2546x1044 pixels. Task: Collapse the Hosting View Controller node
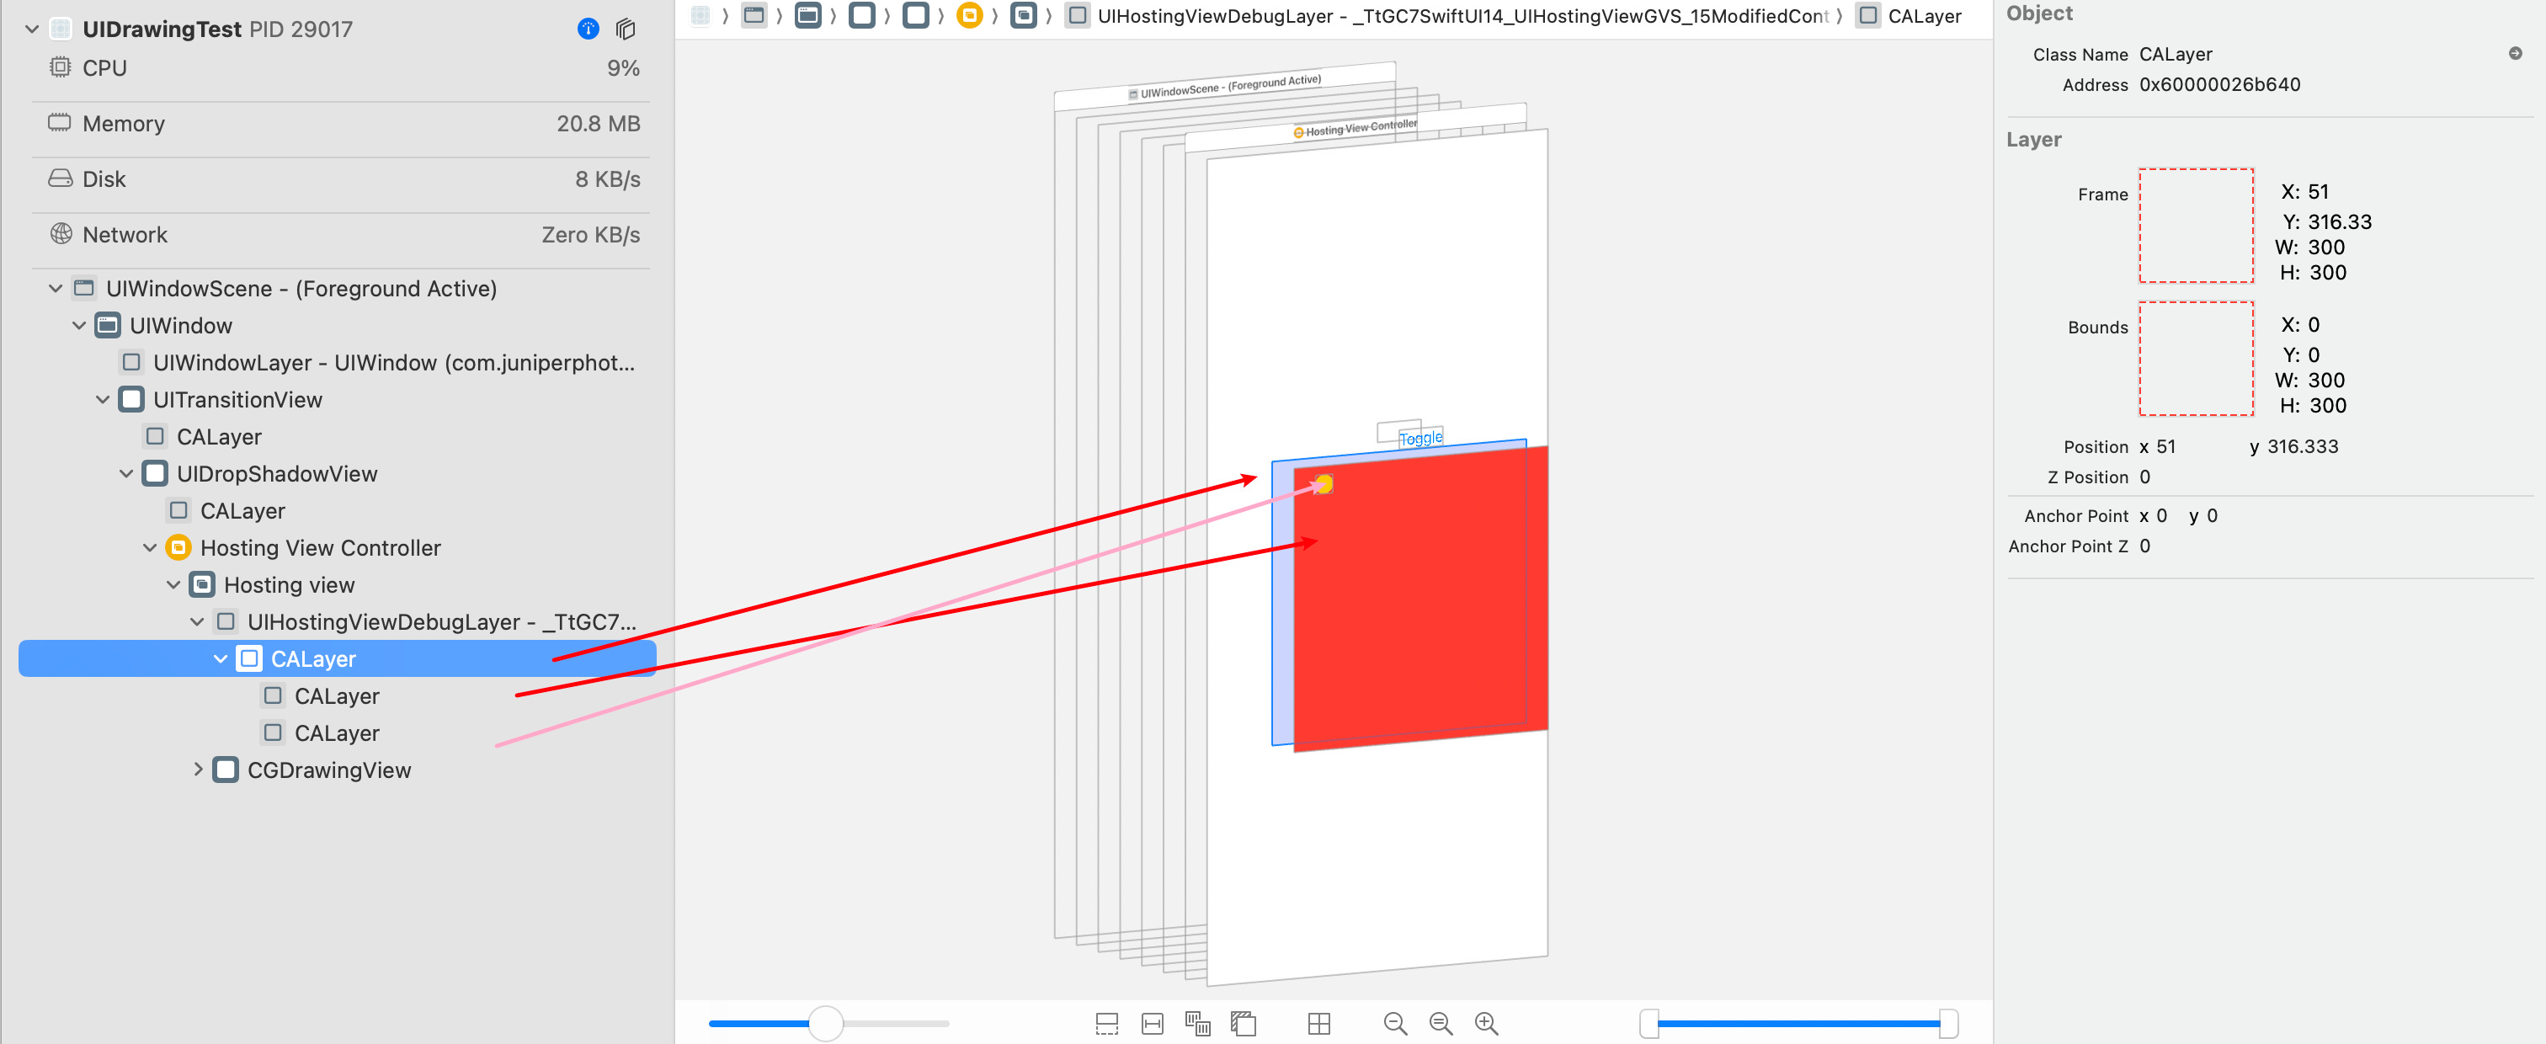point(150,546)
